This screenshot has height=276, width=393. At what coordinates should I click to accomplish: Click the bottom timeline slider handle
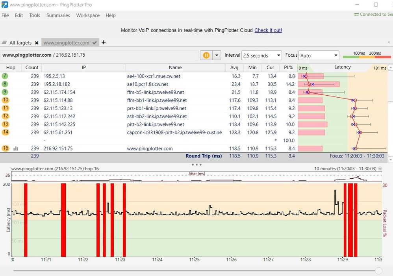pos(378,270)
